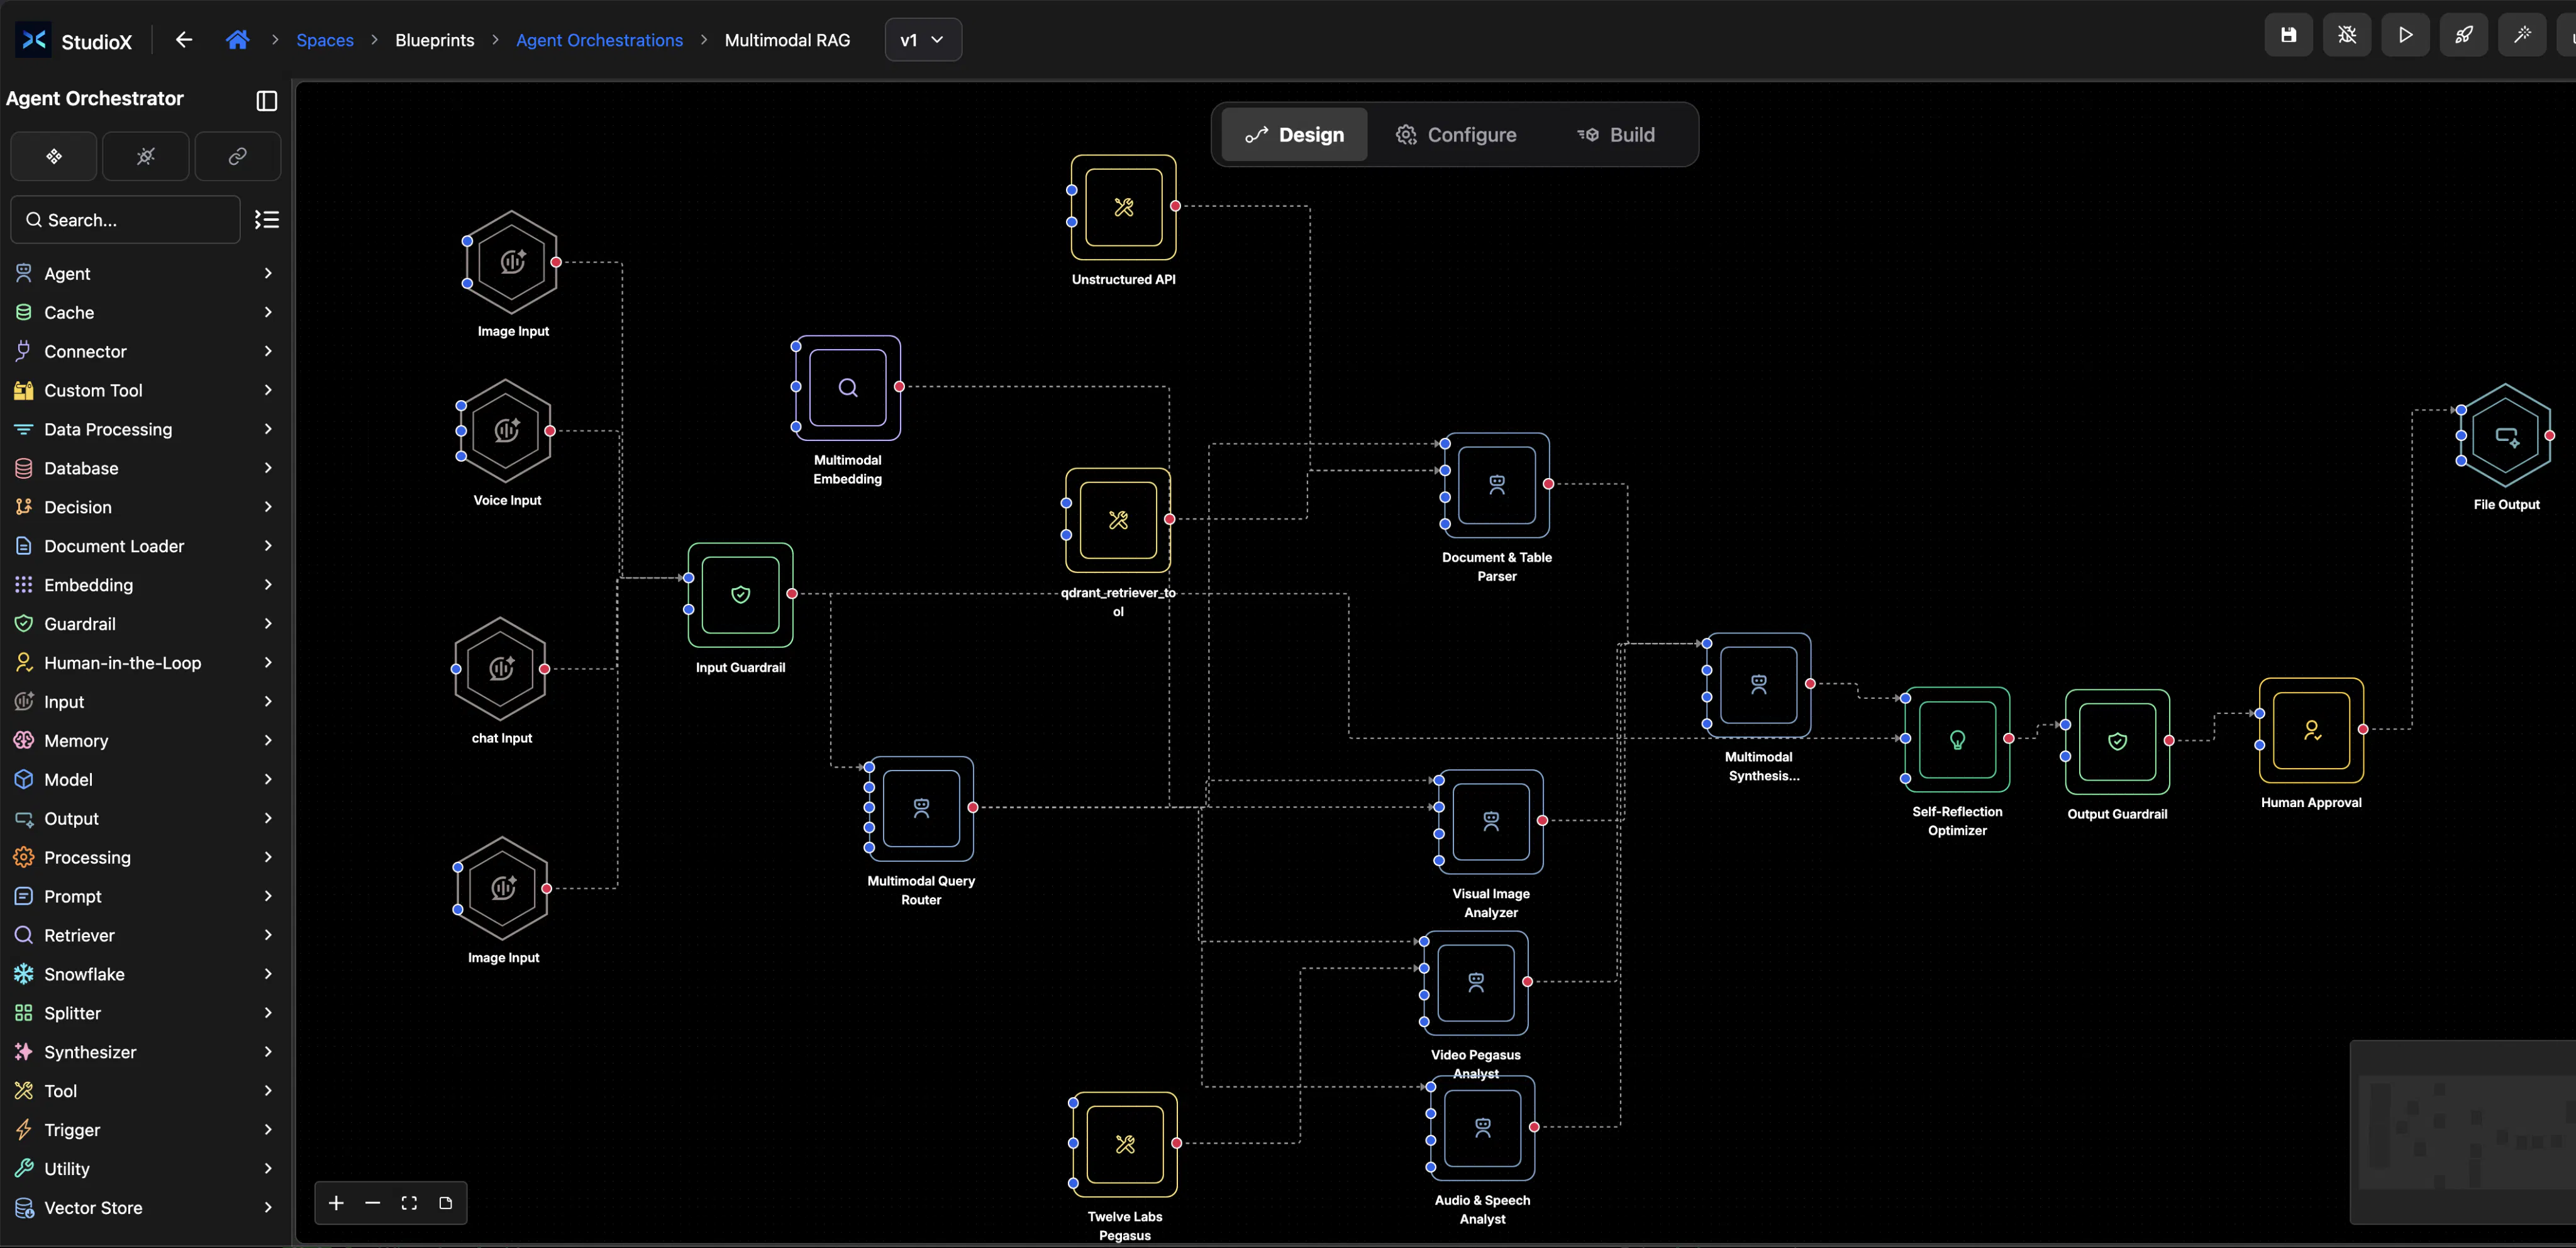Expand the Embedding category
Image resolution: width=2576 pixels, height=1248 pixels.
[x=144, y=585]
